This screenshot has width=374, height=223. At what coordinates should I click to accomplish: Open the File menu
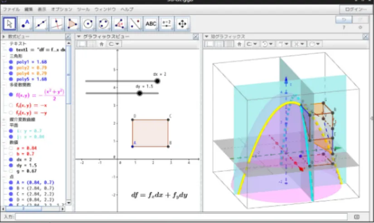pos(11,9)
